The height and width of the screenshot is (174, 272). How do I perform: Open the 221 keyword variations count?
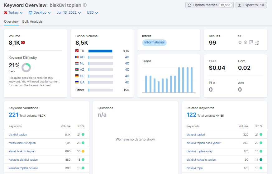pos(13,115)
